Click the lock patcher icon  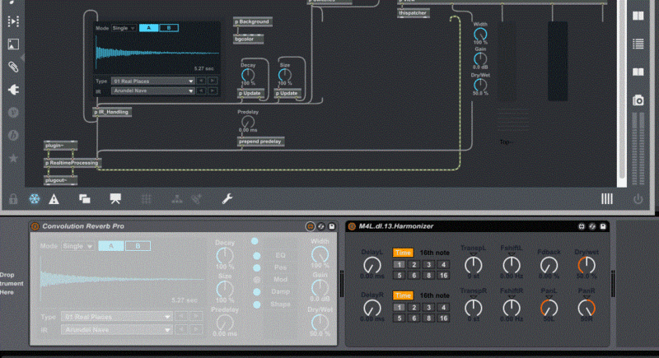(13, 198)
